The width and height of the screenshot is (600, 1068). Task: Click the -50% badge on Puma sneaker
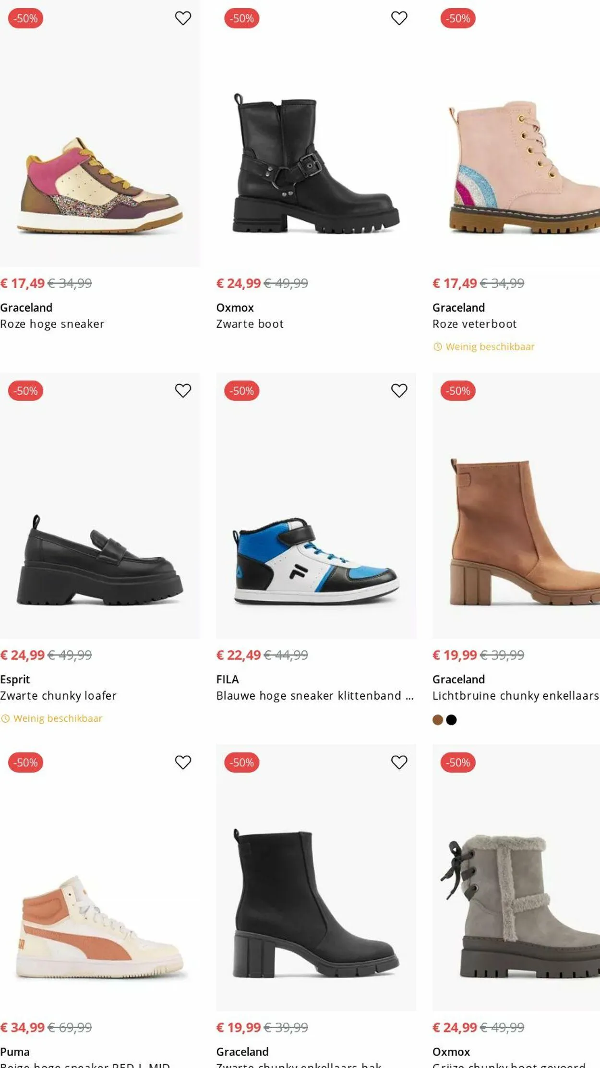click(25, 762)
